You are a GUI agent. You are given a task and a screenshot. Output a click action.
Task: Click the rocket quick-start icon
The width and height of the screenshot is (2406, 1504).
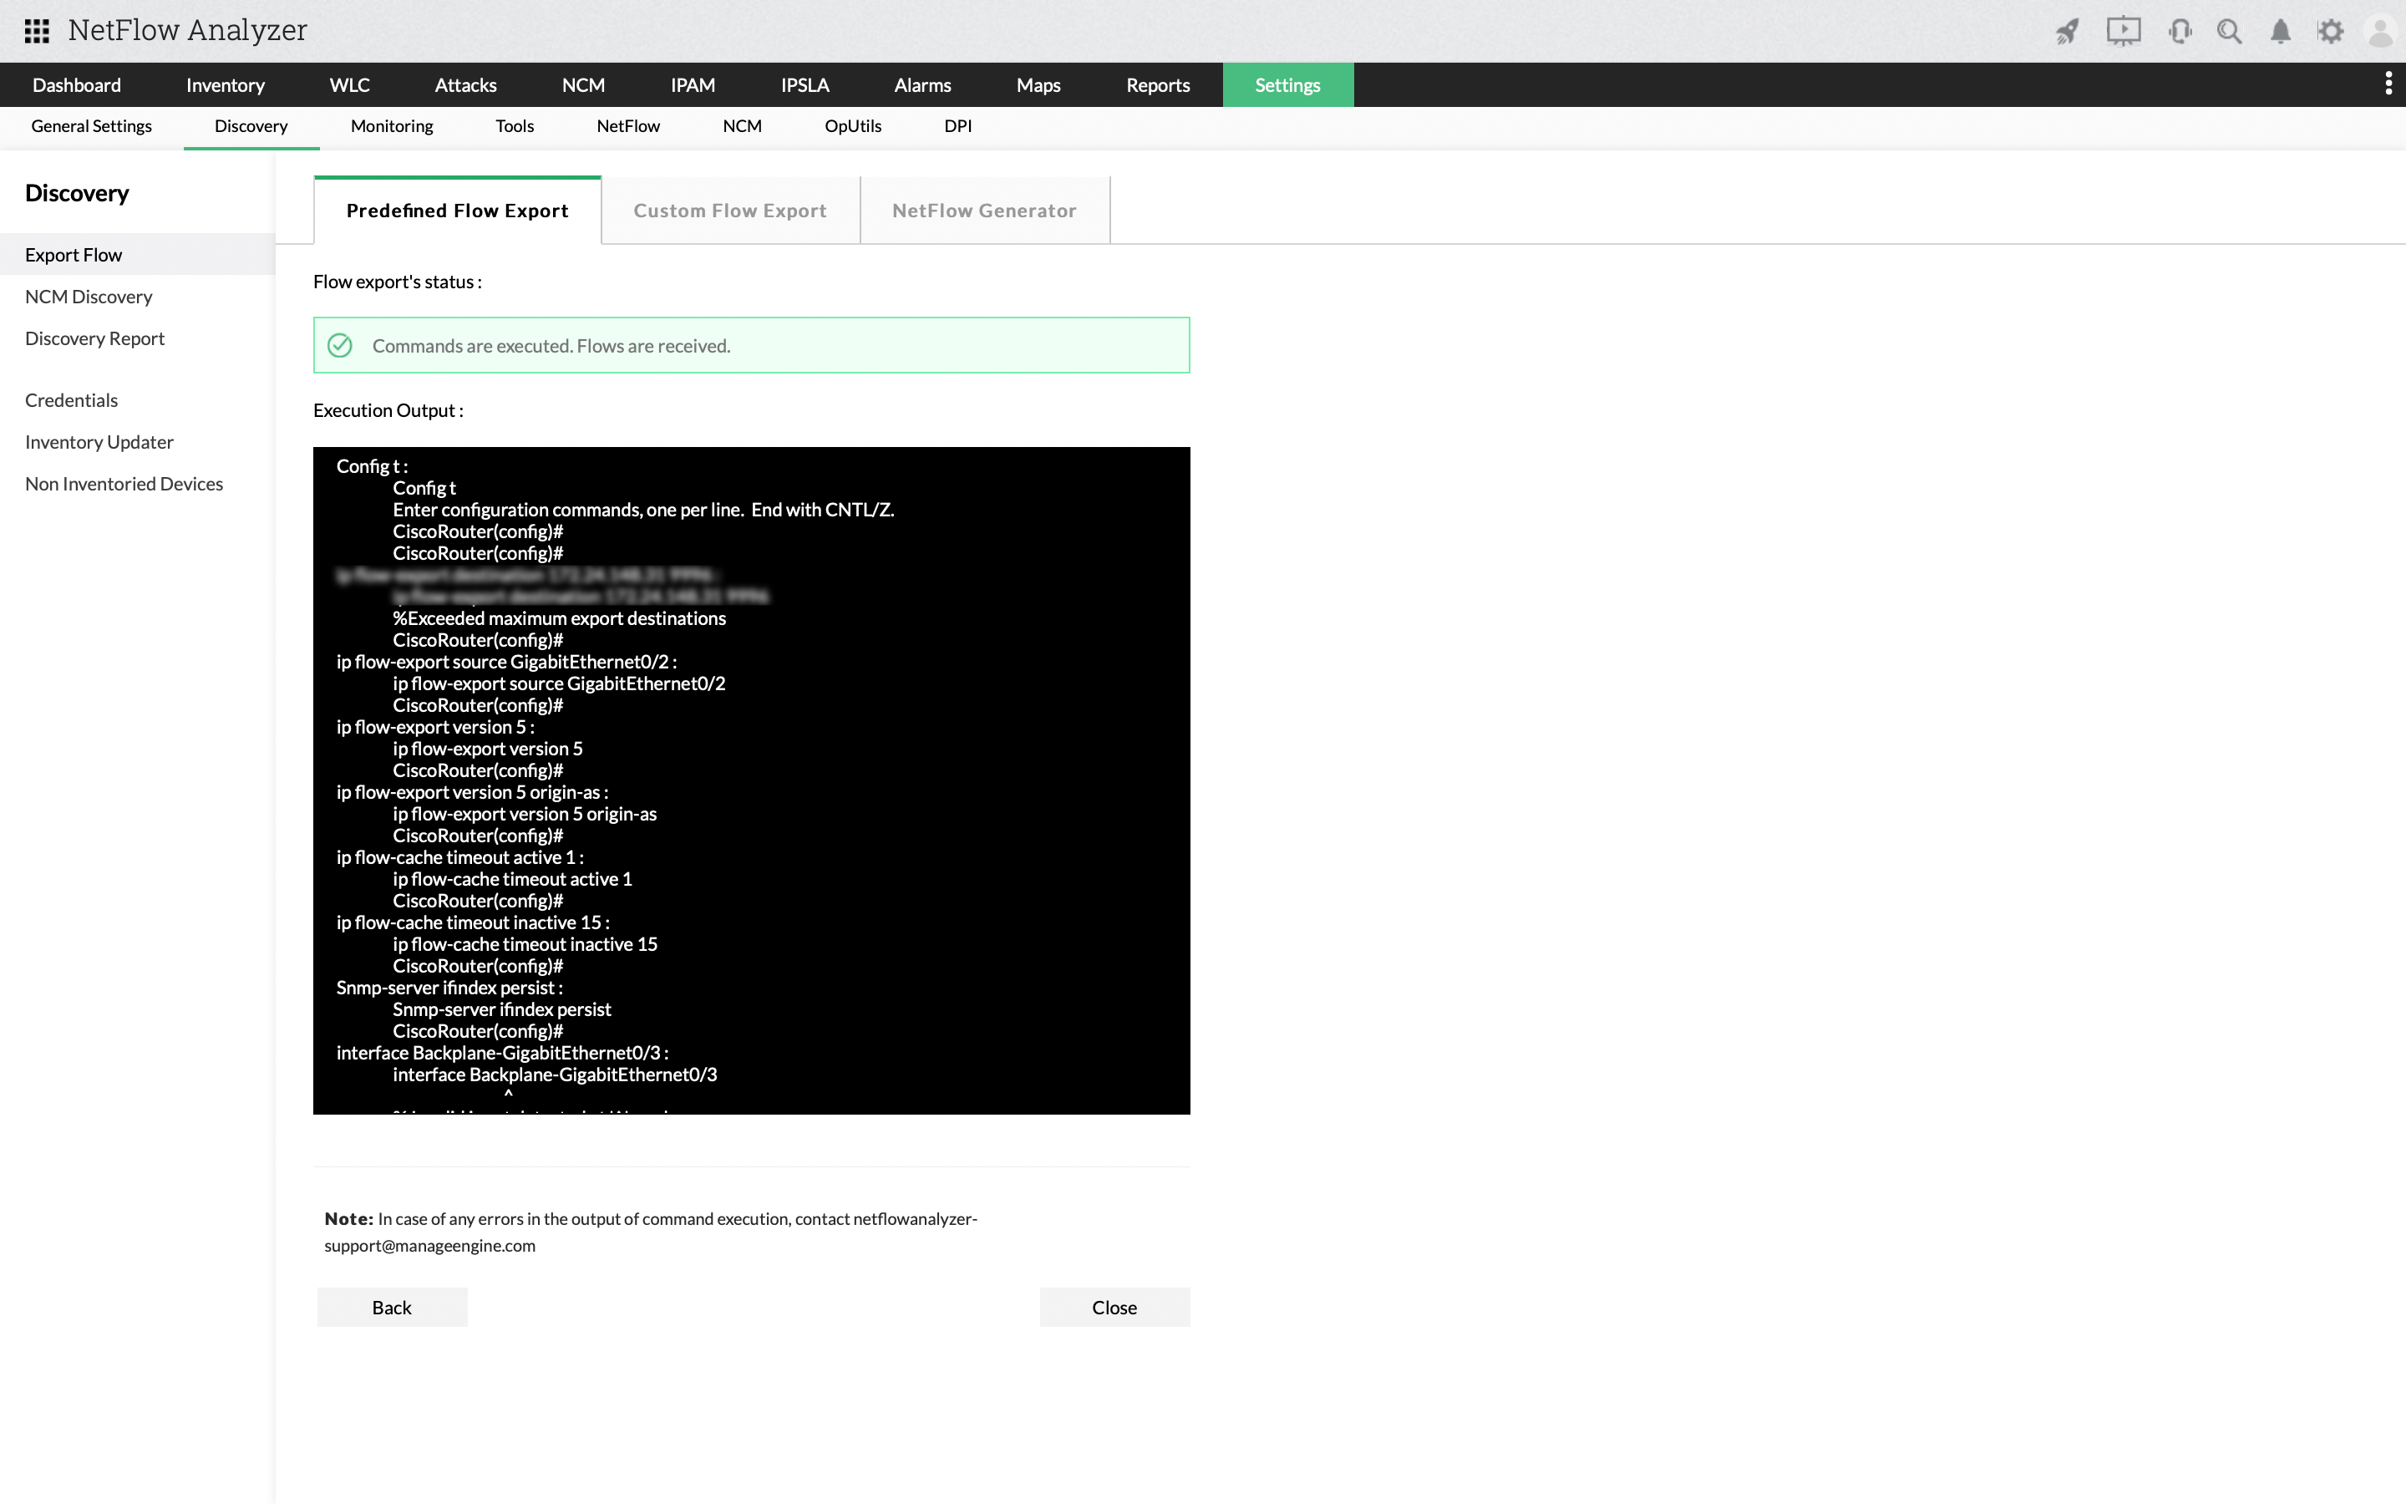click(x=2068, y=31)
